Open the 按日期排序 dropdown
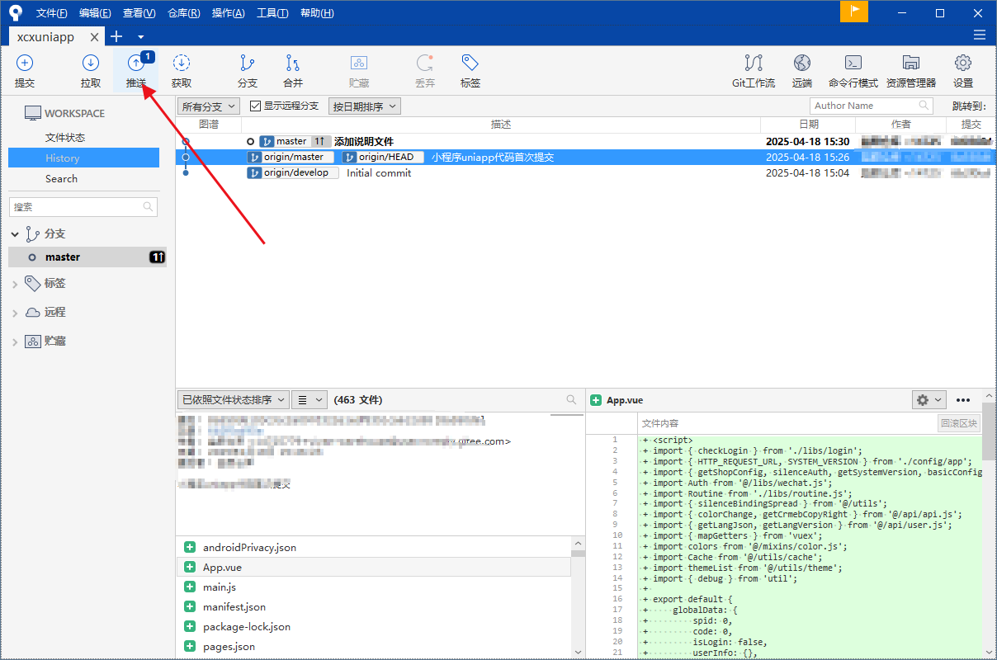 coord(364,106)
